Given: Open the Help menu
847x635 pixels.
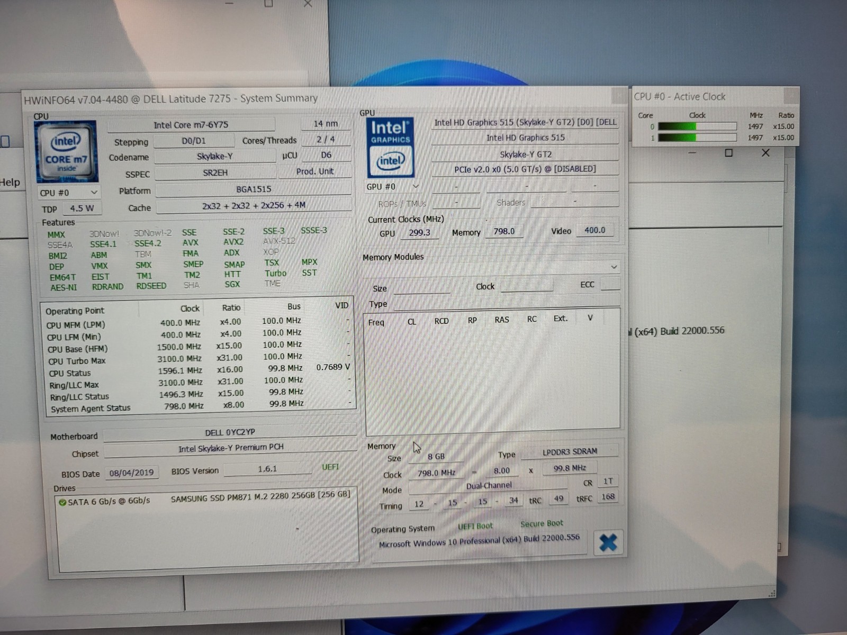Looking at the screenshot, I should pyautogui.click(x=10, y=182).
